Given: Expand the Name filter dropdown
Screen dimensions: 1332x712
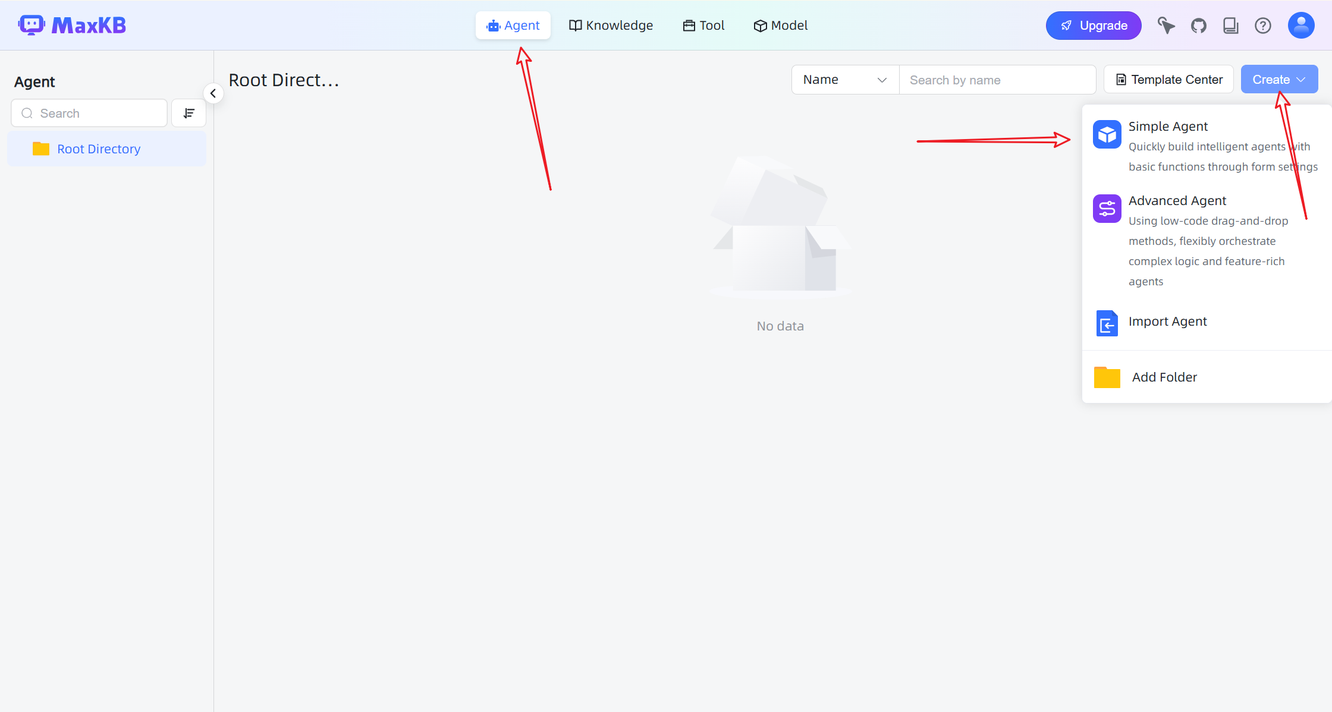Looking at the screenshot, I should coord(844,80).
